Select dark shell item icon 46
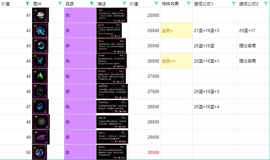 [x=40, y=91]
